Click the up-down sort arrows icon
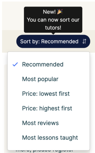Viewport: 95px width, 153px height. click(x=84, y=41)
